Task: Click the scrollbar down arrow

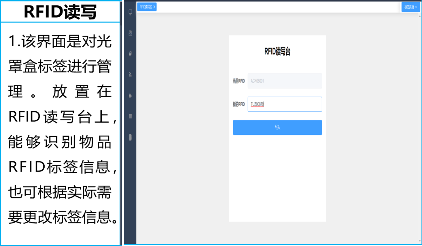Action: pos(420,241)
